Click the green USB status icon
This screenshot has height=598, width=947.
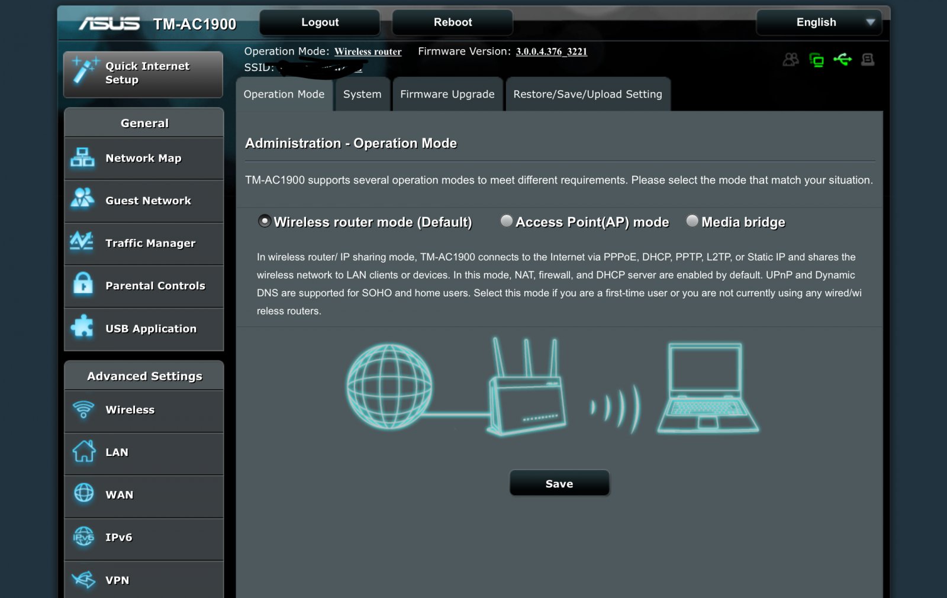[x=842, y=59]
